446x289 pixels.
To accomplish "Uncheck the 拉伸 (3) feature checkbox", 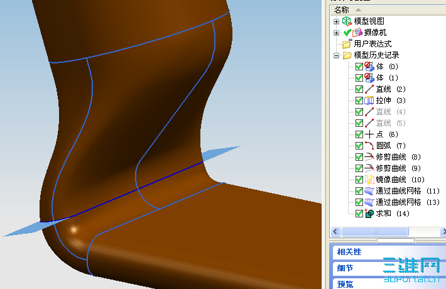I will coord(359,101).
